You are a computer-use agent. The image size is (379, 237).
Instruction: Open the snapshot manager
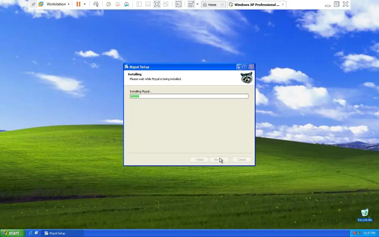point(126,4)
